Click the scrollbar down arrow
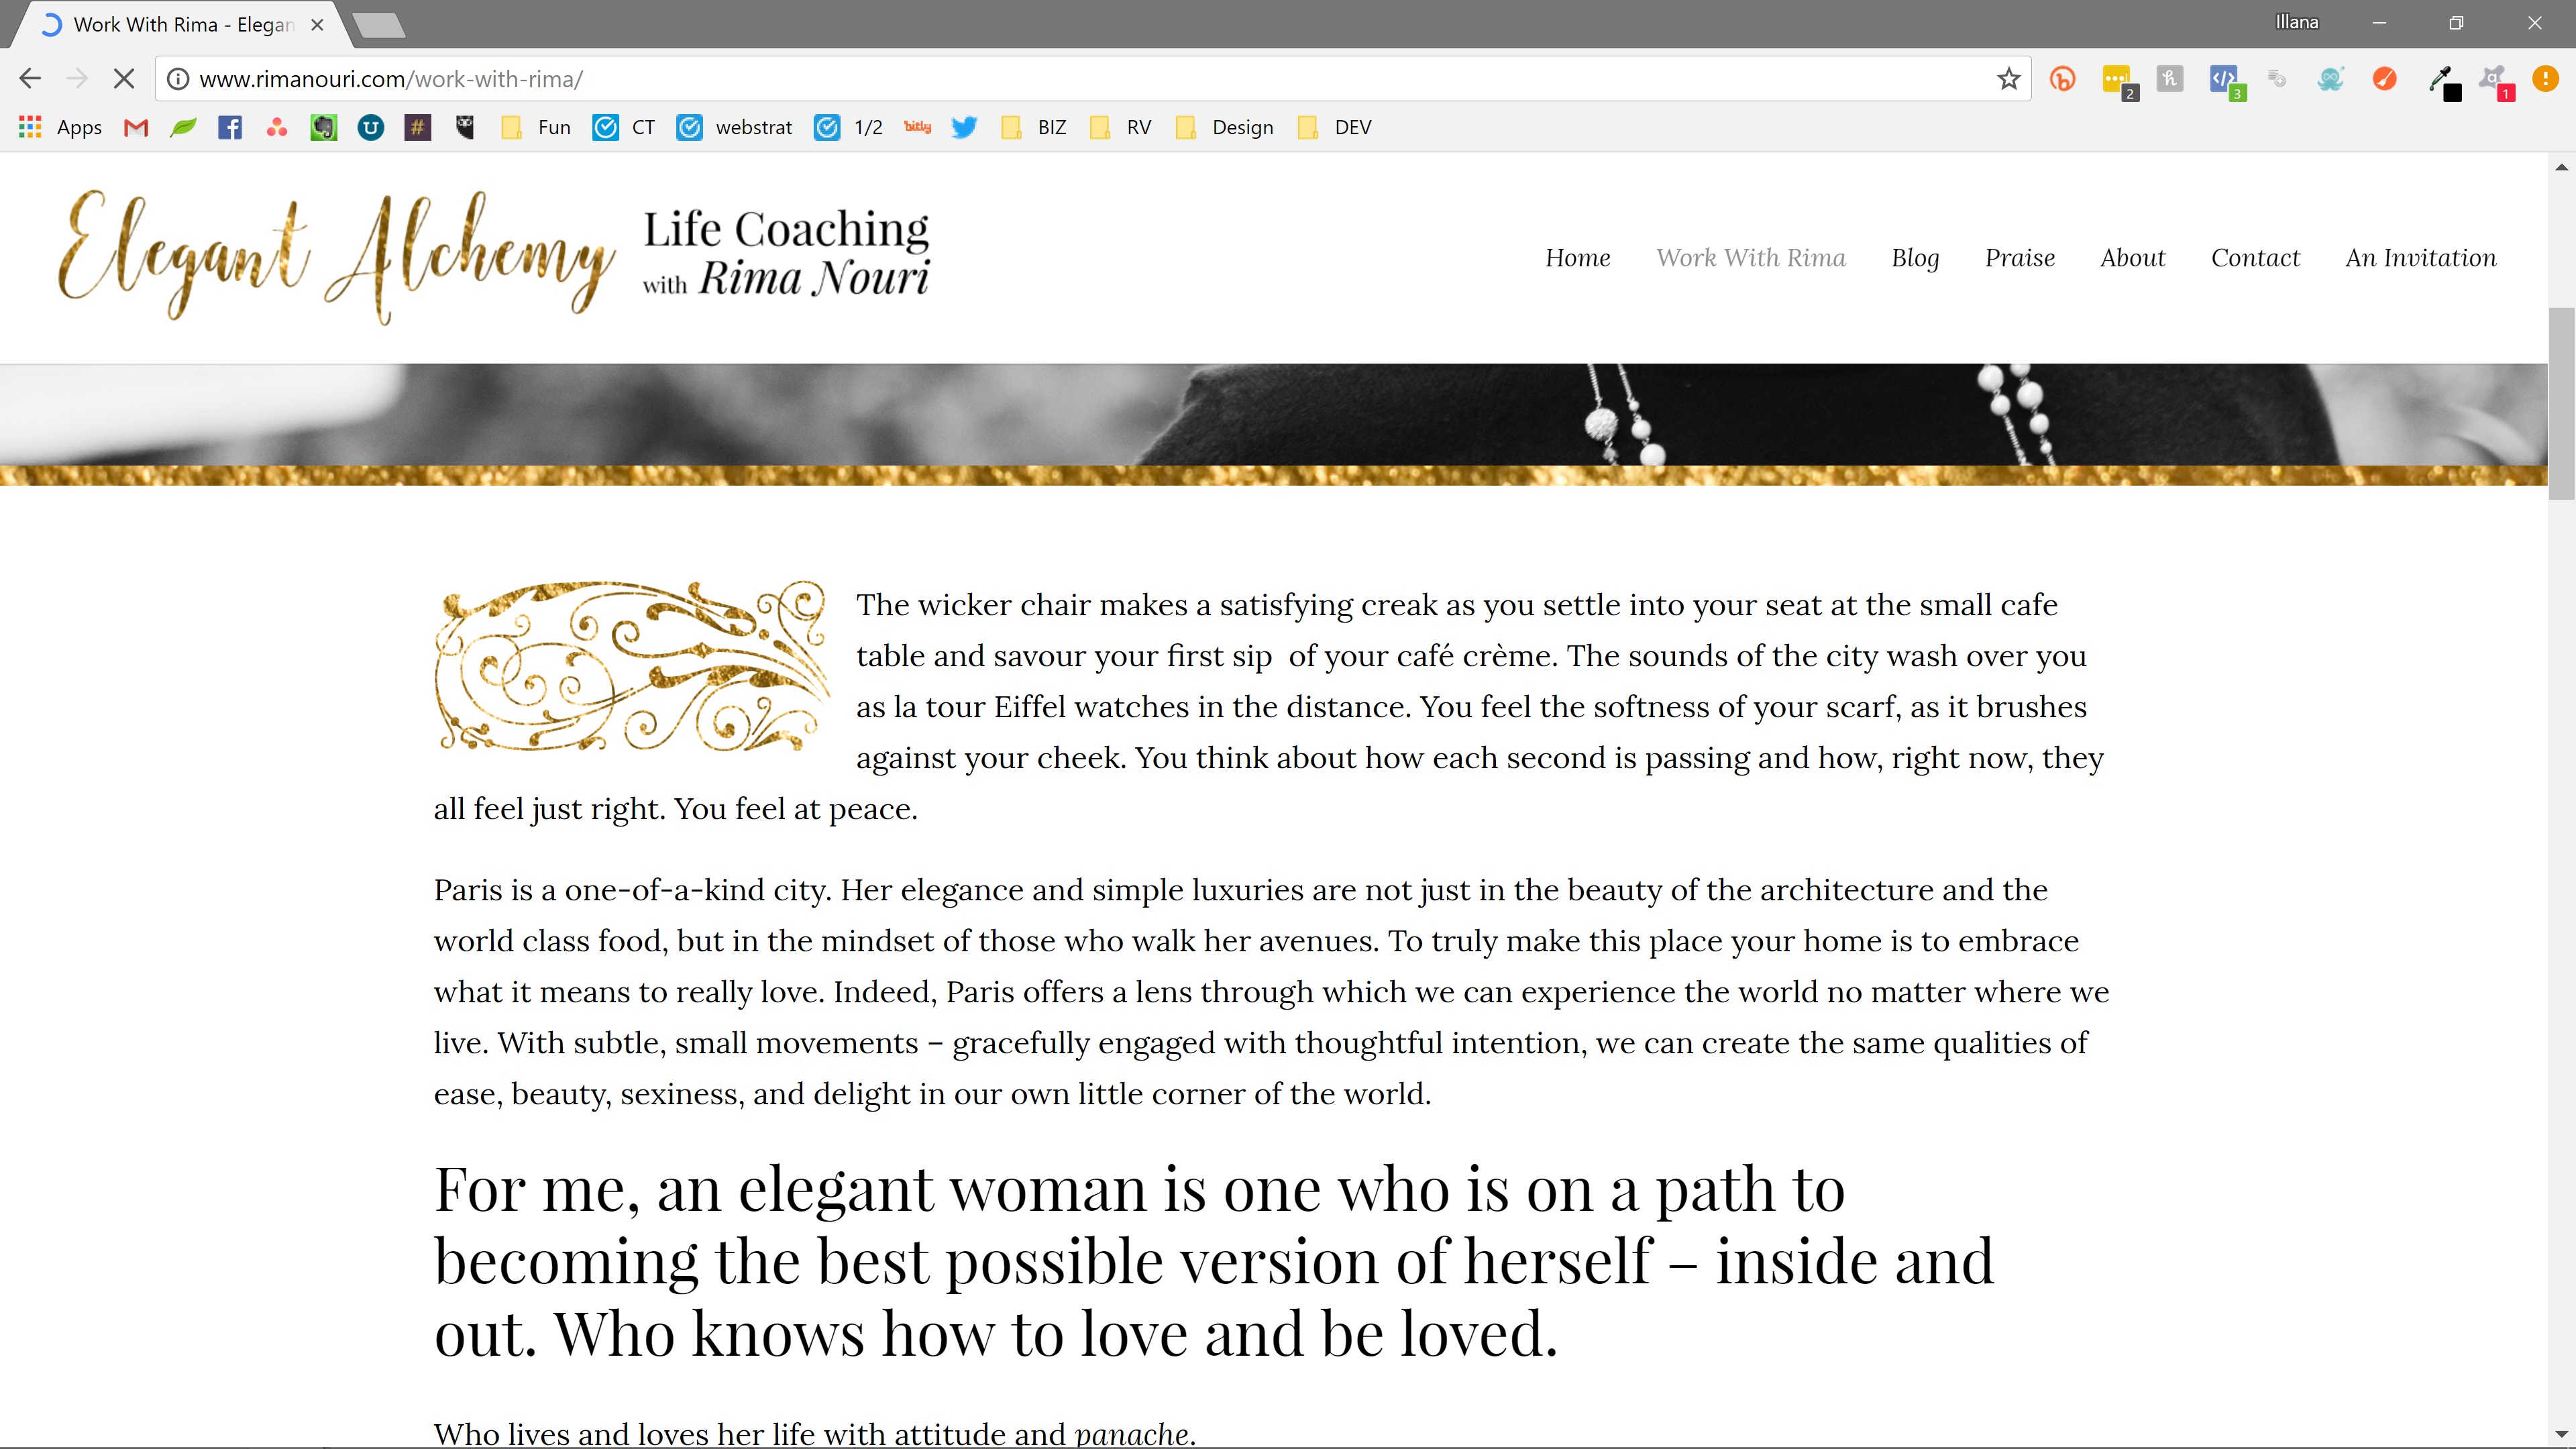 2561,1434
